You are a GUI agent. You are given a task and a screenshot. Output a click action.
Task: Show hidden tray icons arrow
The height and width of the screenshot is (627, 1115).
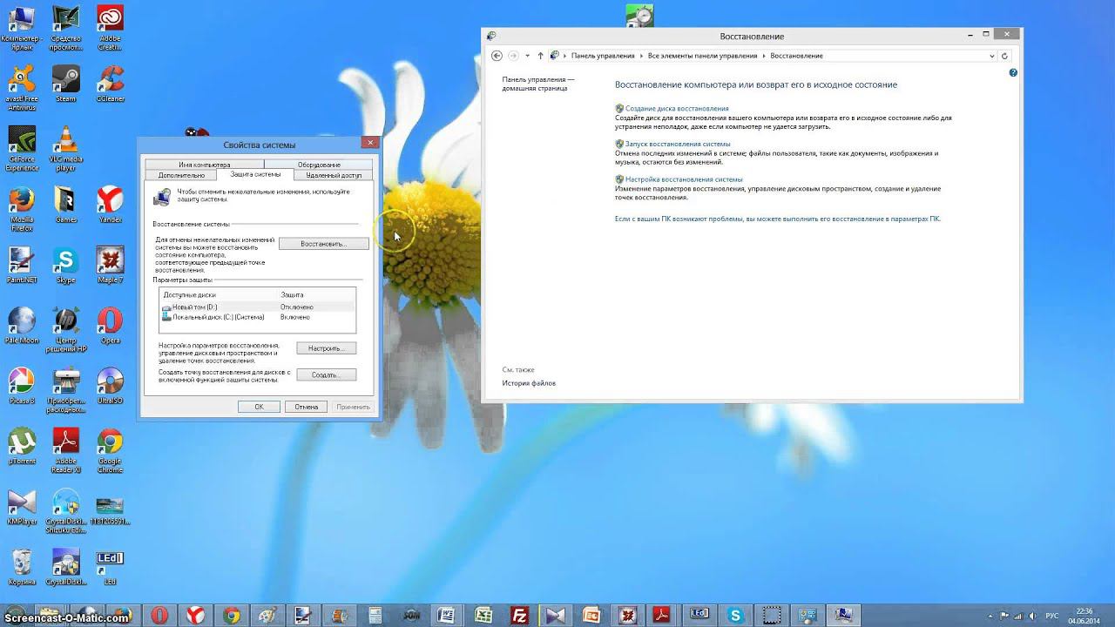(x=991, y=616)
